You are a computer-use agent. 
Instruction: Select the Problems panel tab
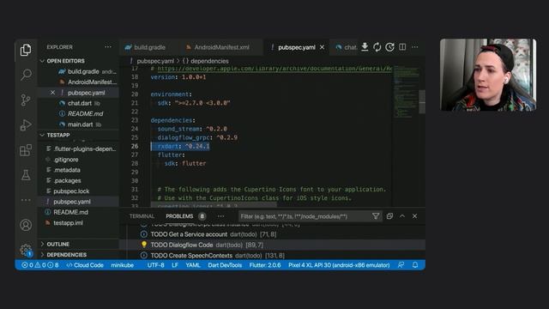(x=179, y=216)
